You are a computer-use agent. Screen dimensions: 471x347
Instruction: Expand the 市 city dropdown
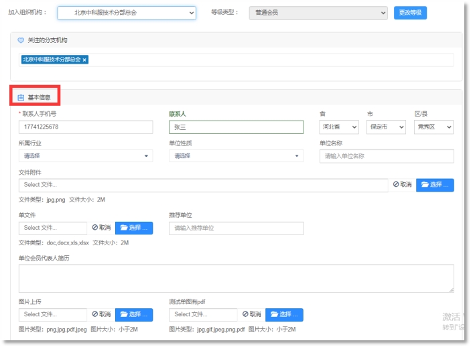coord(387,127)
